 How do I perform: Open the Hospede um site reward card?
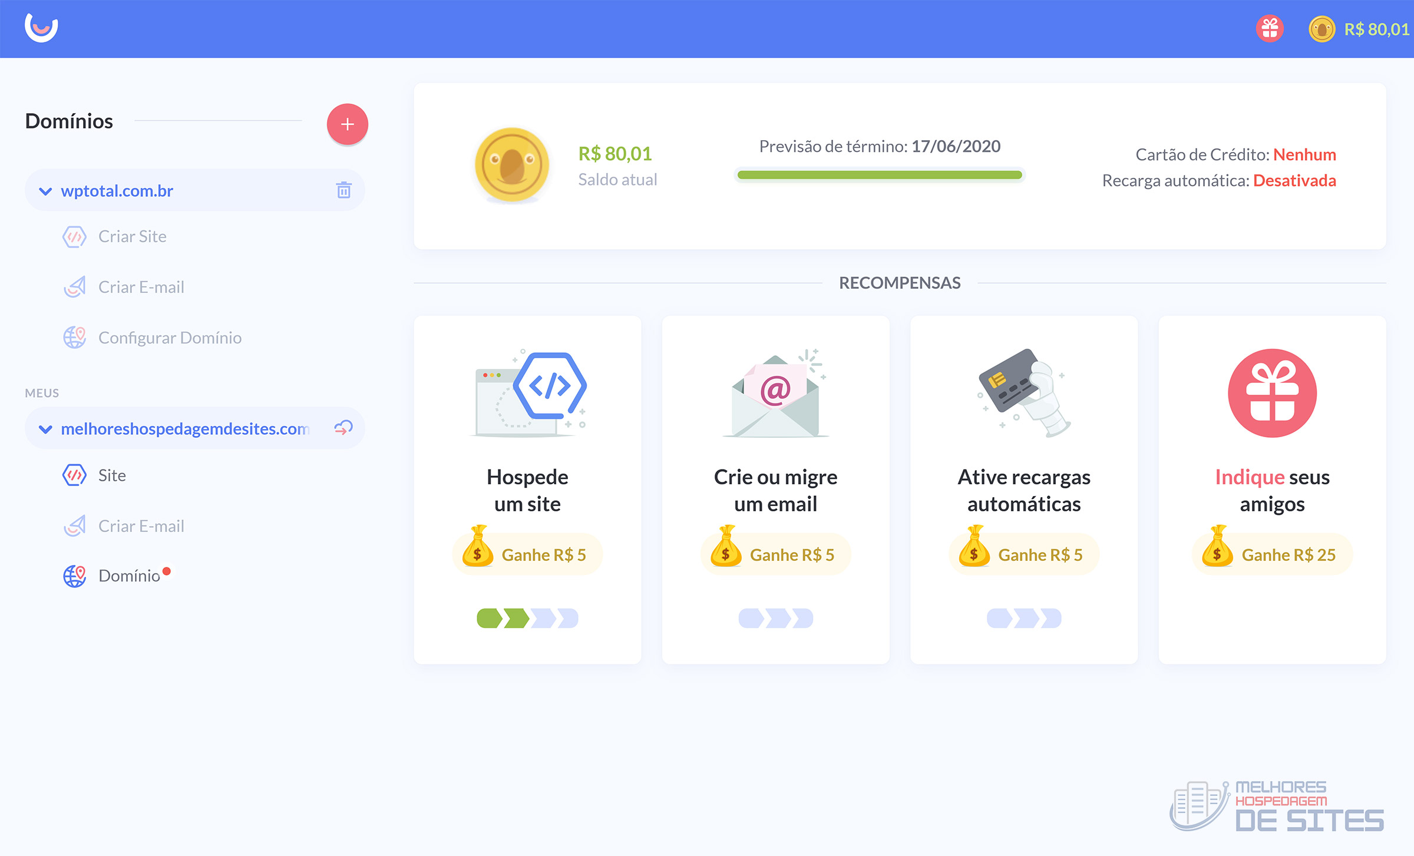527,490
